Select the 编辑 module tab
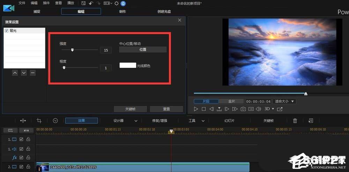 81,11
